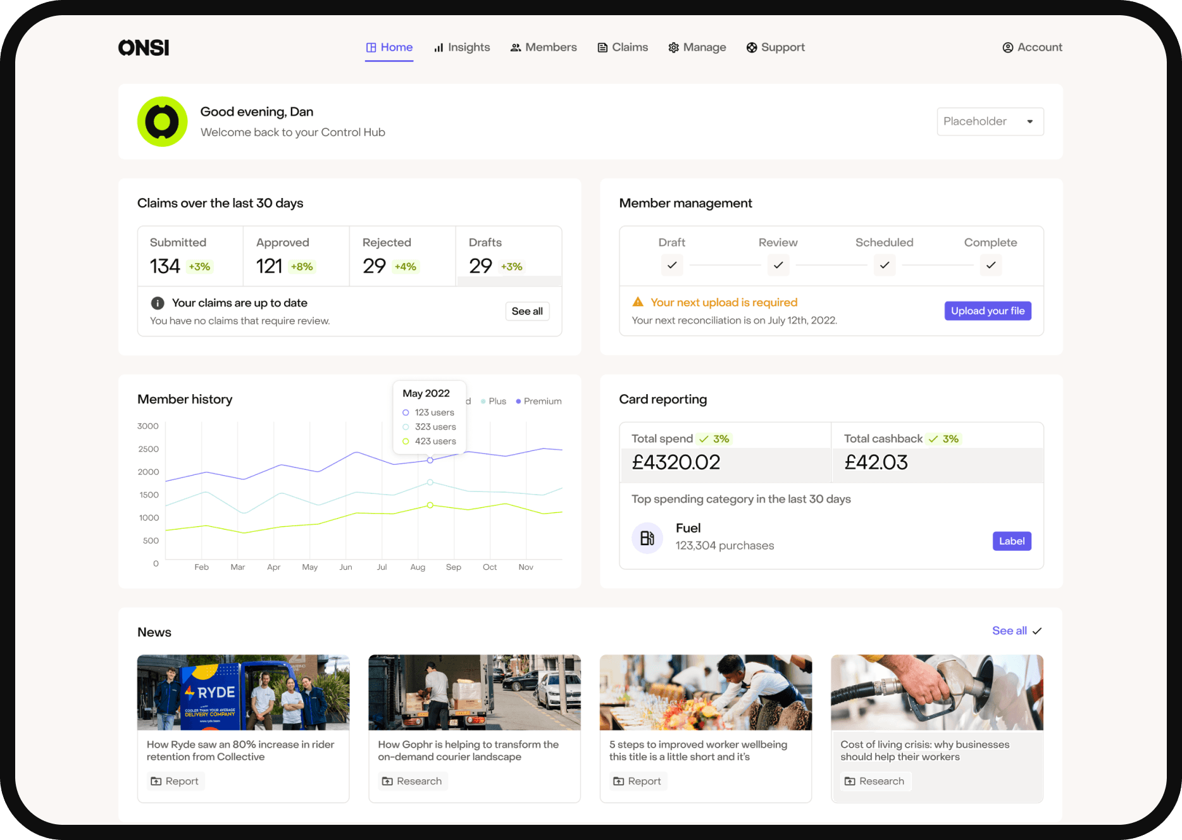Click the Home grid icon in navigation
1182x840 pixels.
[x=371, y=47]
